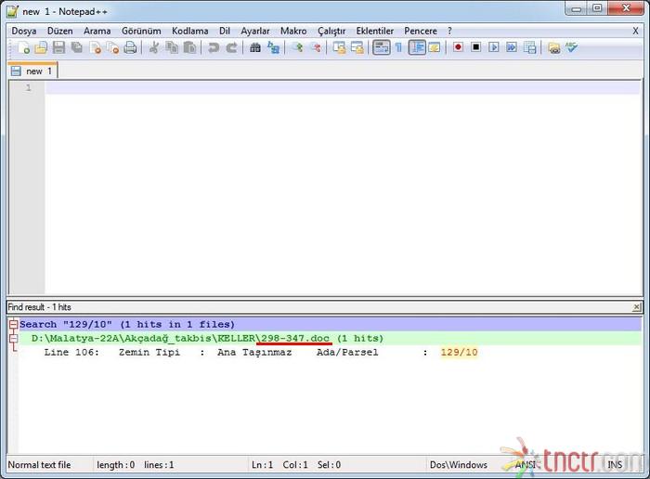Image resolution: width=650 pixels, height=479 pixels.
Task: Toggle word wrap toolbar button
Action: [x=381, y=47]
